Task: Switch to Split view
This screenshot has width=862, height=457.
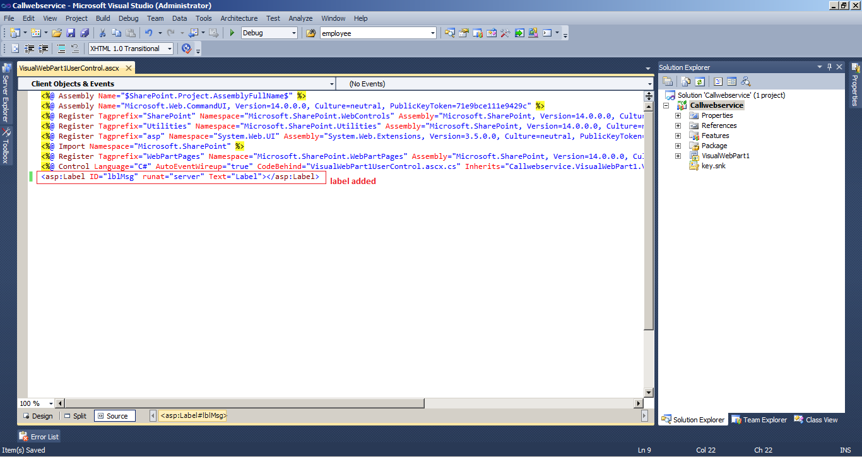Action: pos(76,416)
